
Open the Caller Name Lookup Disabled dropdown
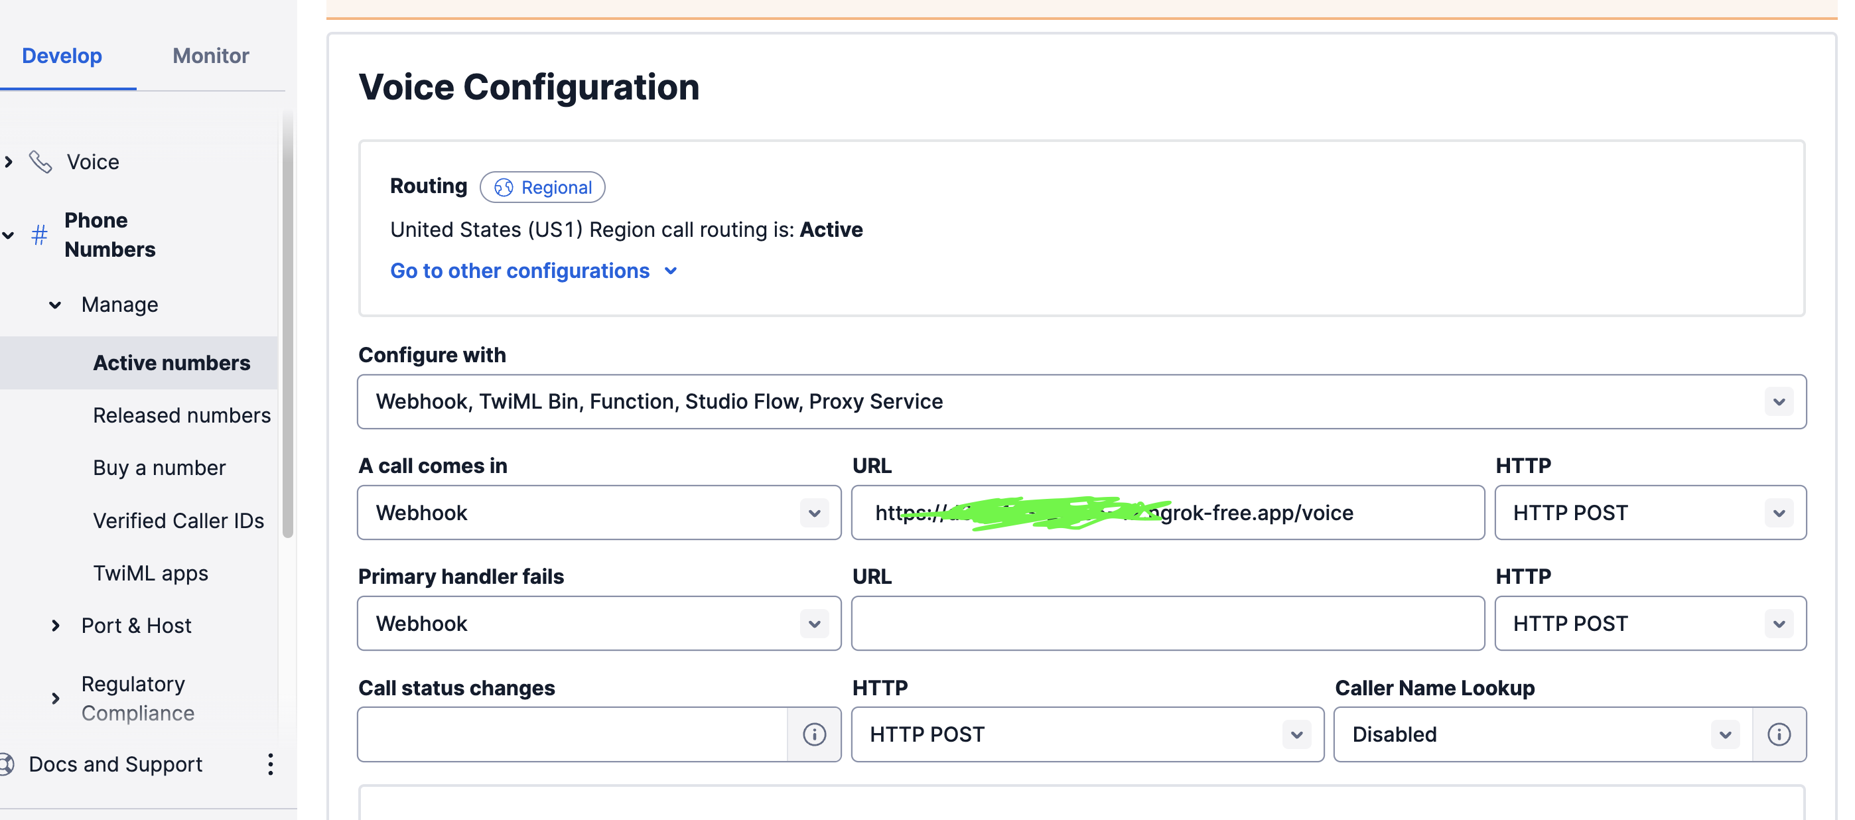[x=1724, y=734]
